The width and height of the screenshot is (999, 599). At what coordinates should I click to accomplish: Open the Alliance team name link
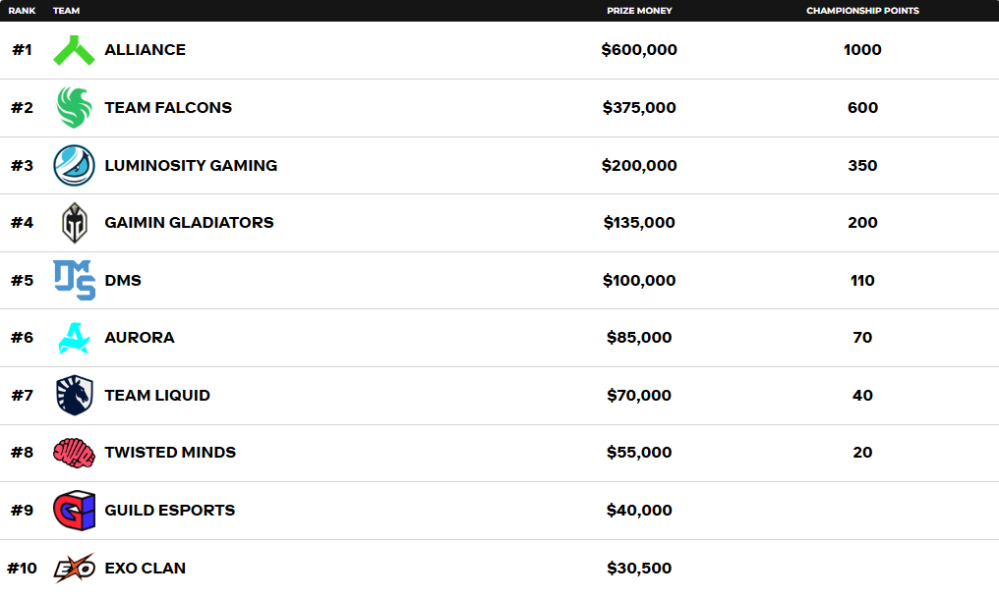[145, 50]
